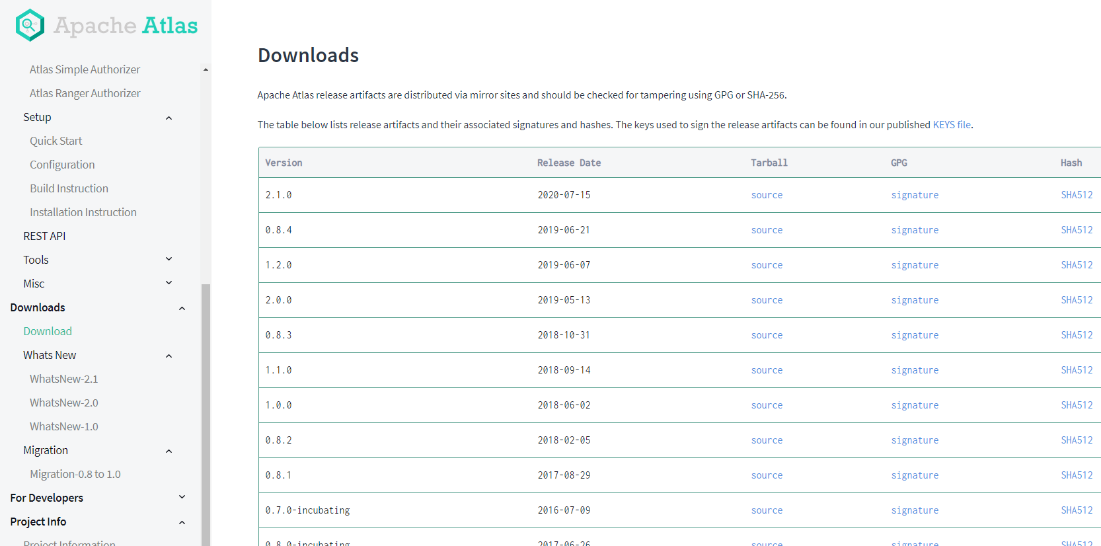This screenshot has width=1101, height=546.
Task: Open signature for version 0.8.1
Action: [915, 475]
